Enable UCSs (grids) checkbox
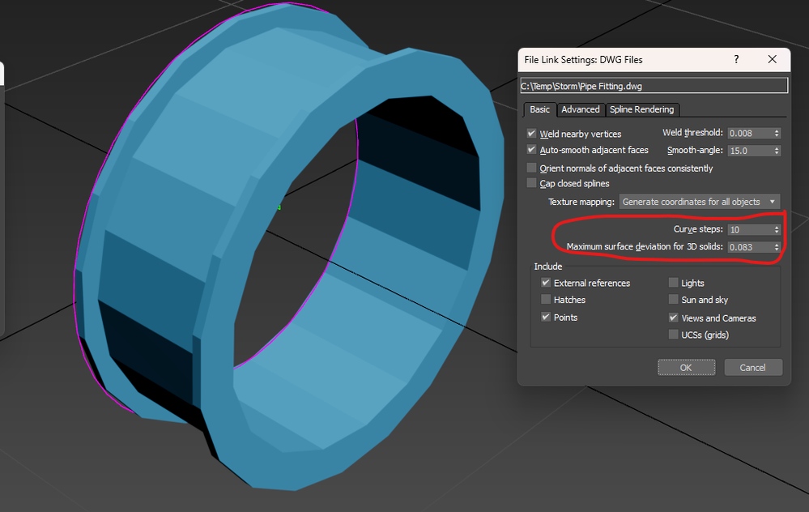Image resolution: width=809 pixels, height=512 pixels. [673, 335]
